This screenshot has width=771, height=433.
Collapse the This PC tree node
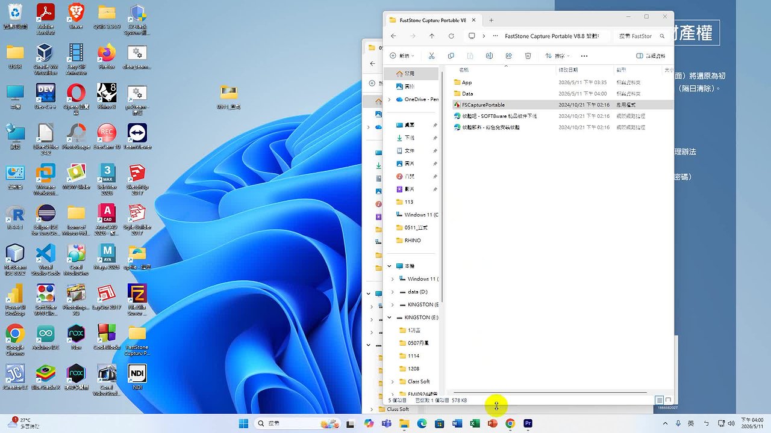(390, 266)
